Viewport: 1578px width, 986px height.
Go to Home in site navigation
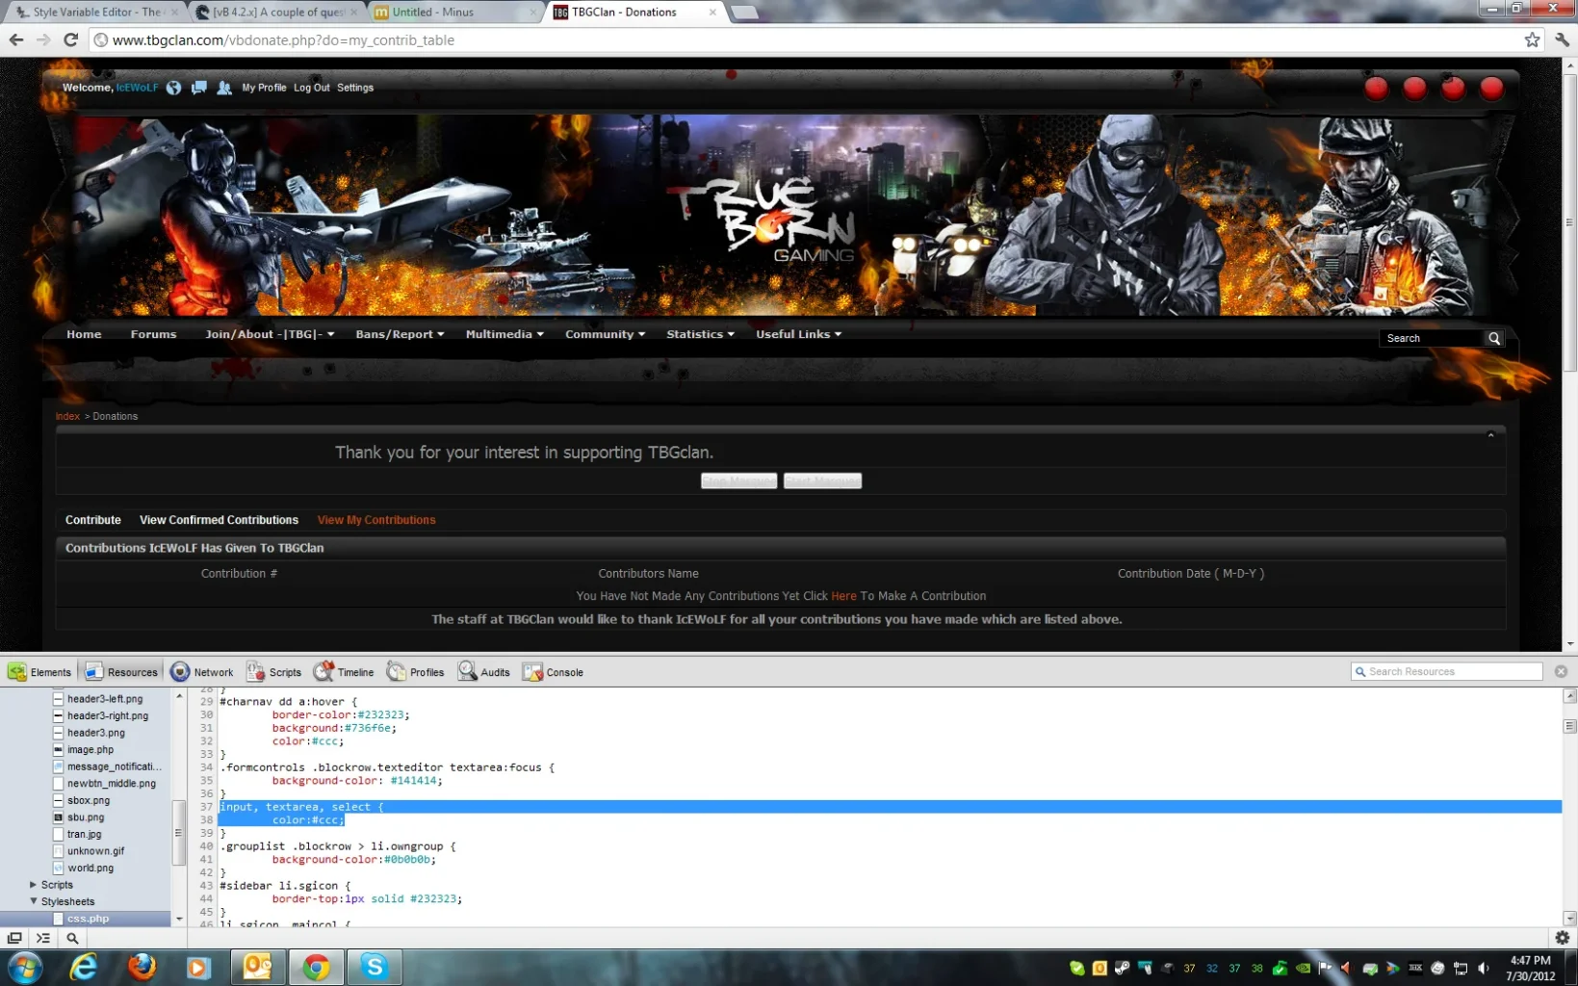point(84,334)
